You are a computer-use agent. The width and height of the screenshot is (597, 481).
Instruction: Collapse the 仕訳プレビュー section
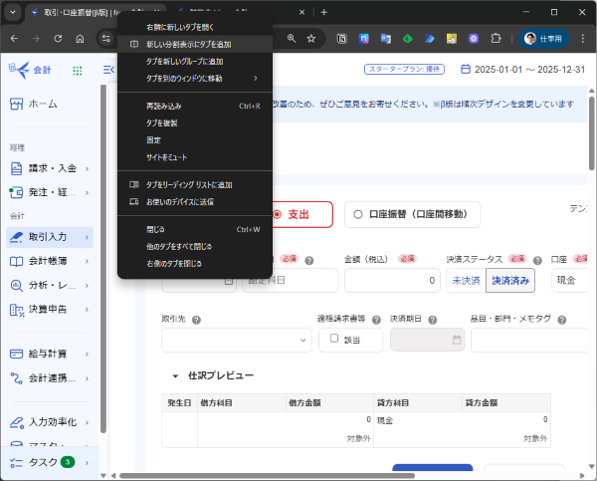point(176,375)
